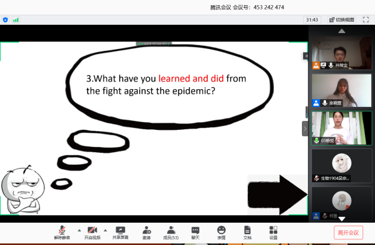The width and height of the screenshot is (375, 245).
Task: Open green network signal status icon
Action: pyautogui.click(x=16, y=20)
